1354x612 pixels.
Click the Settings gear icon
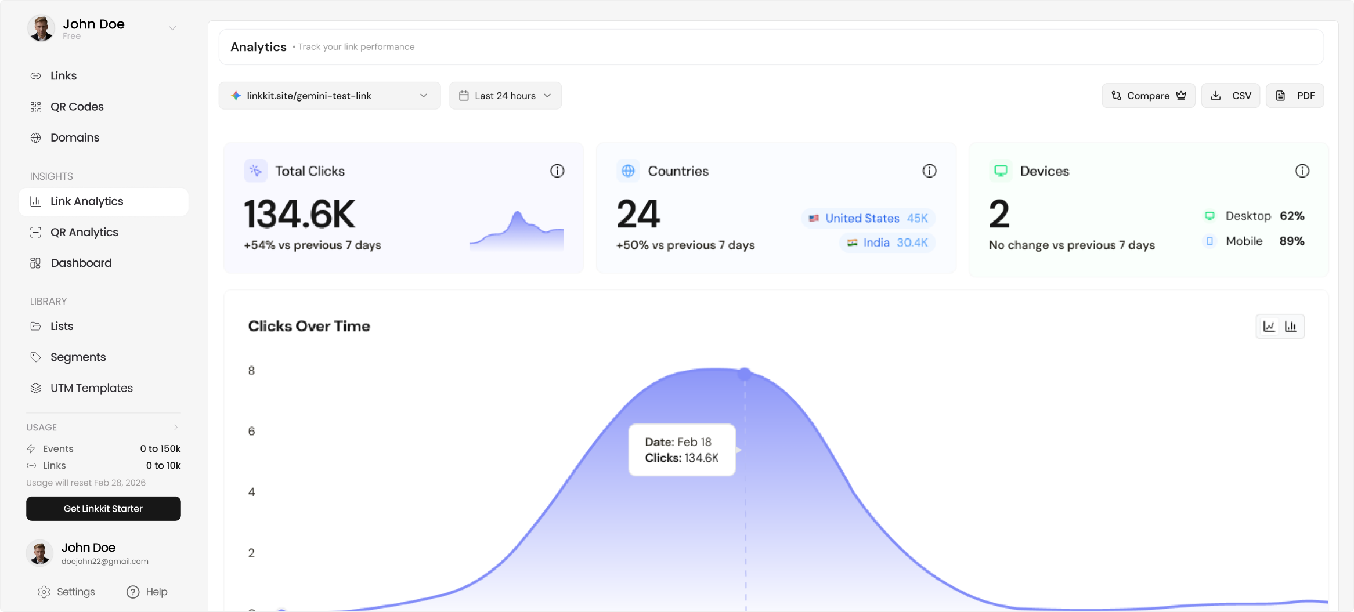[x=44, y=592]
